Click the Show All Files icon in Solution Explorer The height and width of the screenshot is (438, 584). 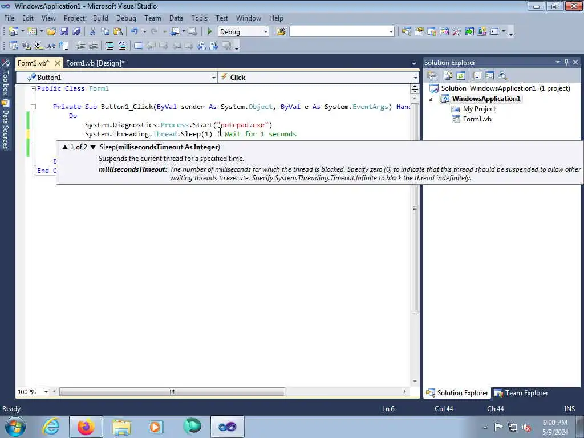coord(448,76)
